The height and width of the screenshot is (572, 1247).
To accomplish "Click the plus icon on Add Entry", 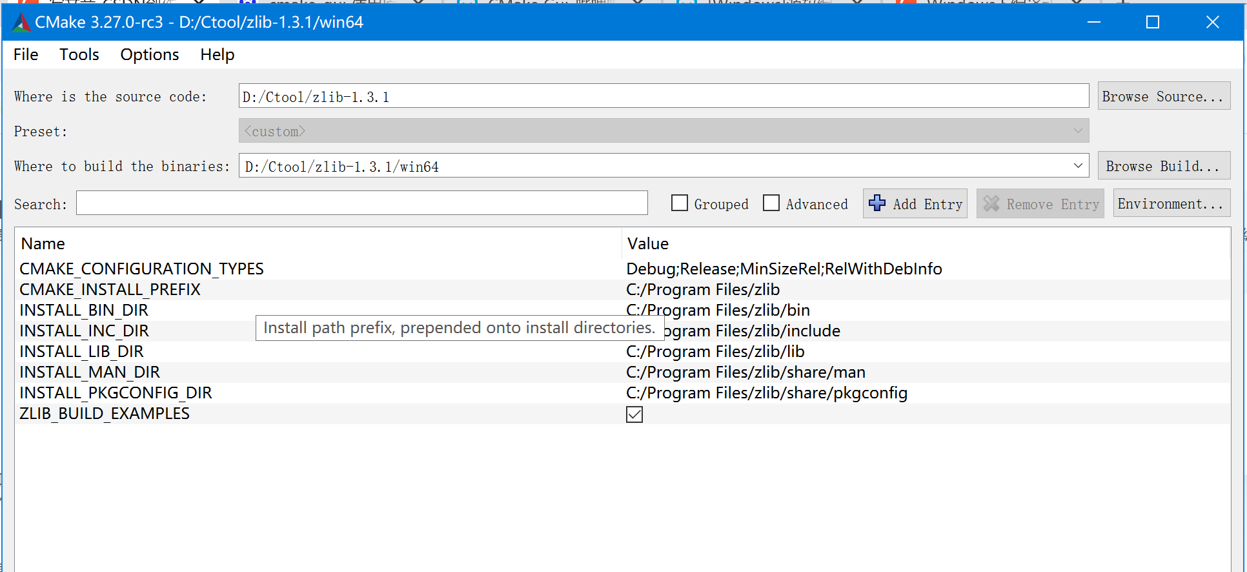I will click(x=877, y=203).
